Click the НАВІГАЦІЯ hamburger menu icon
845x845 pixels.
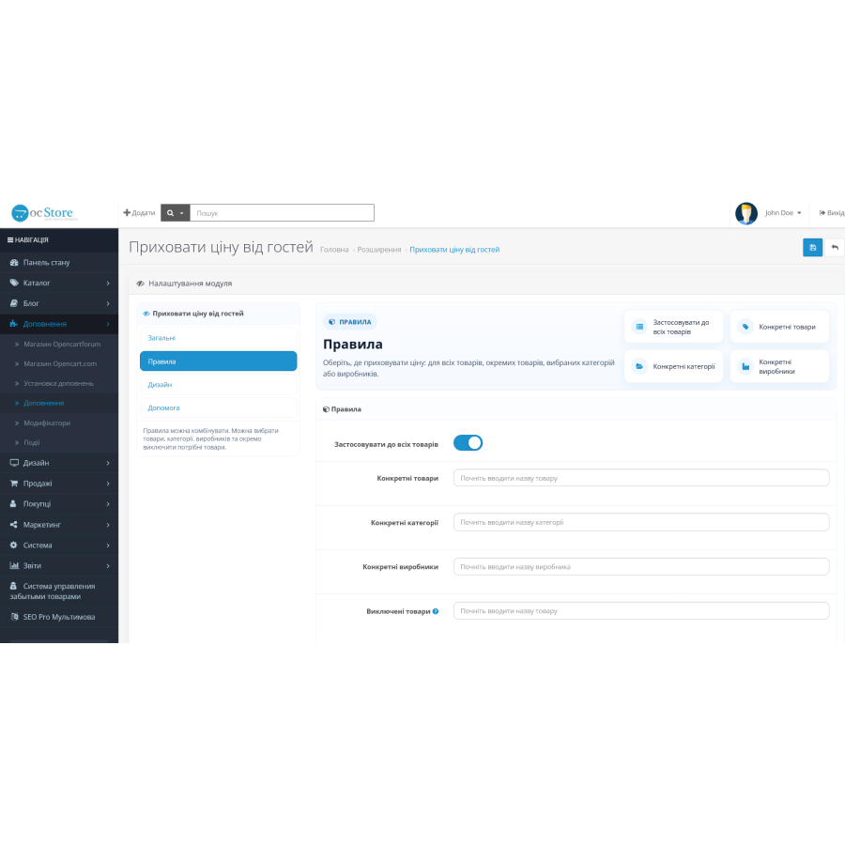(x=10, y=239)
